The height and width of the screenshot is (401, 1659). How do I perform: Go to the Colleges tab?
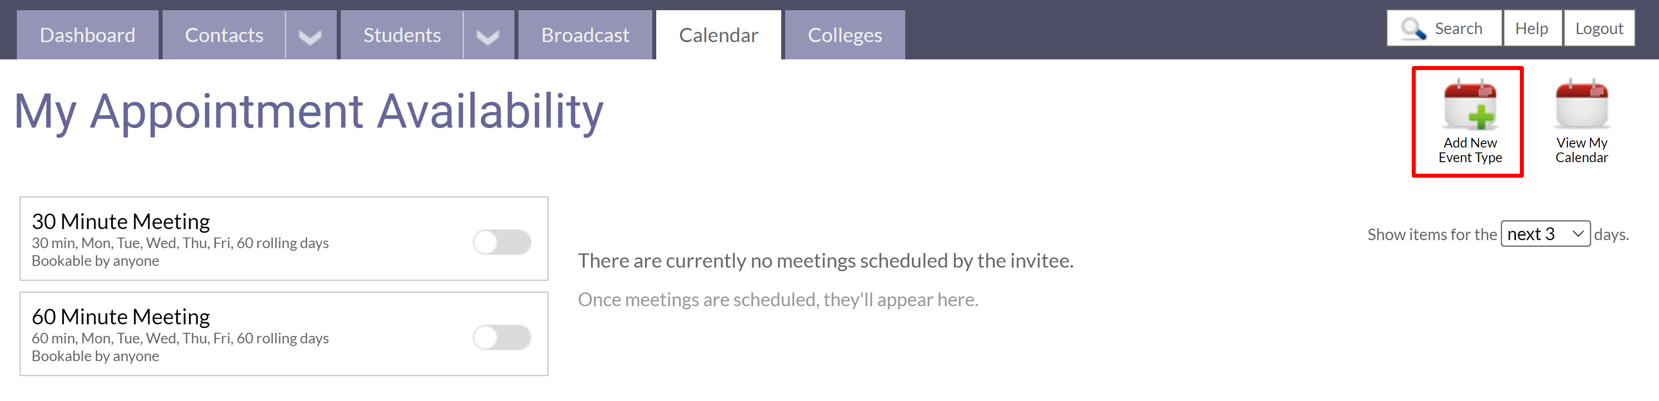[x=844, y=35]
